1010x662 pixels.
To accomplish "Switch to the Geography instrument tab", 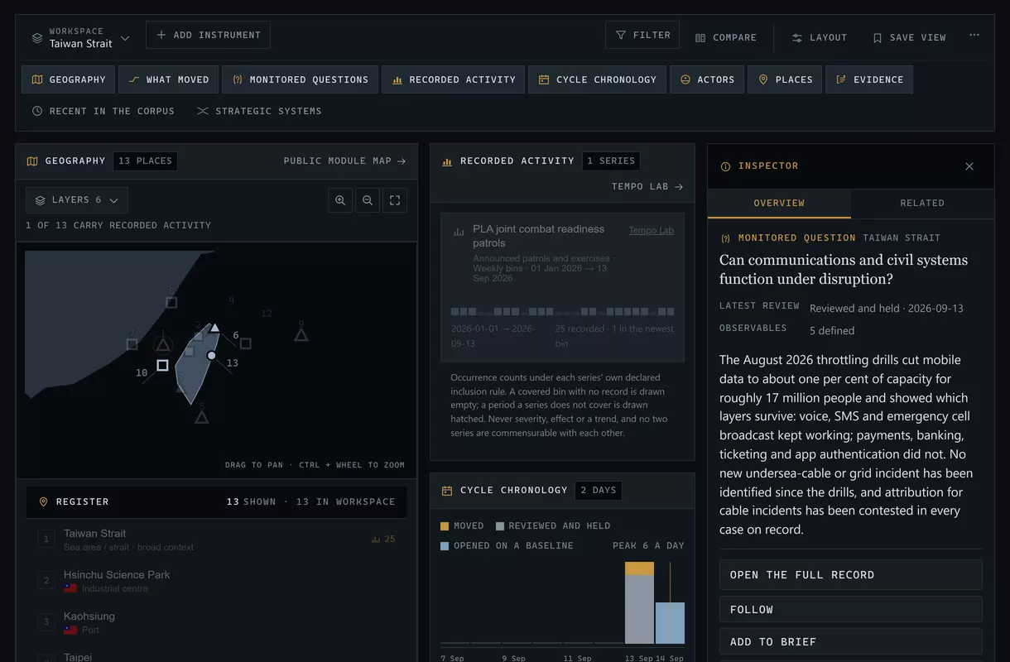I will (x=69, y=79).
